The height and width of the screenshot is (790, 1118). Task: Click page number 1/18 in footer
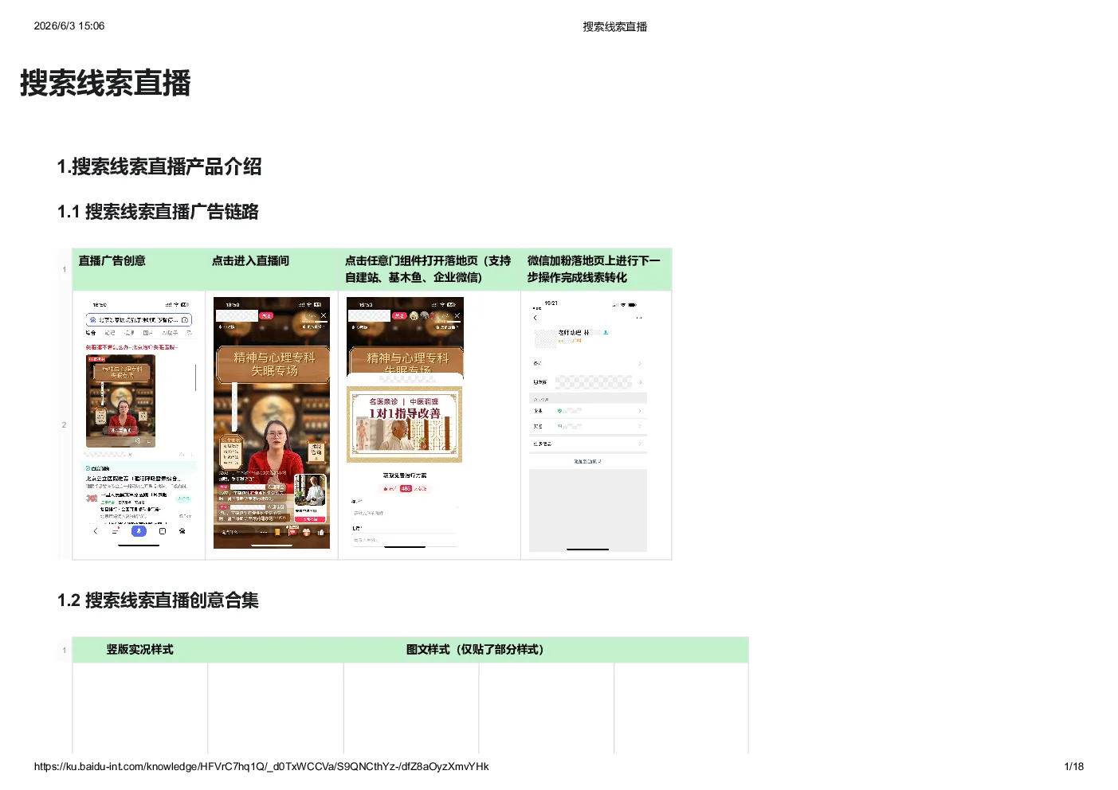pyautogui.click(x=1074, y=767)
